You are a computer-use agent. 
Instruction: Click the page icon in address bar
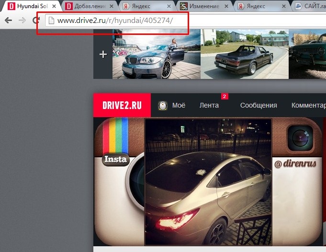click(x=51, y=21)
